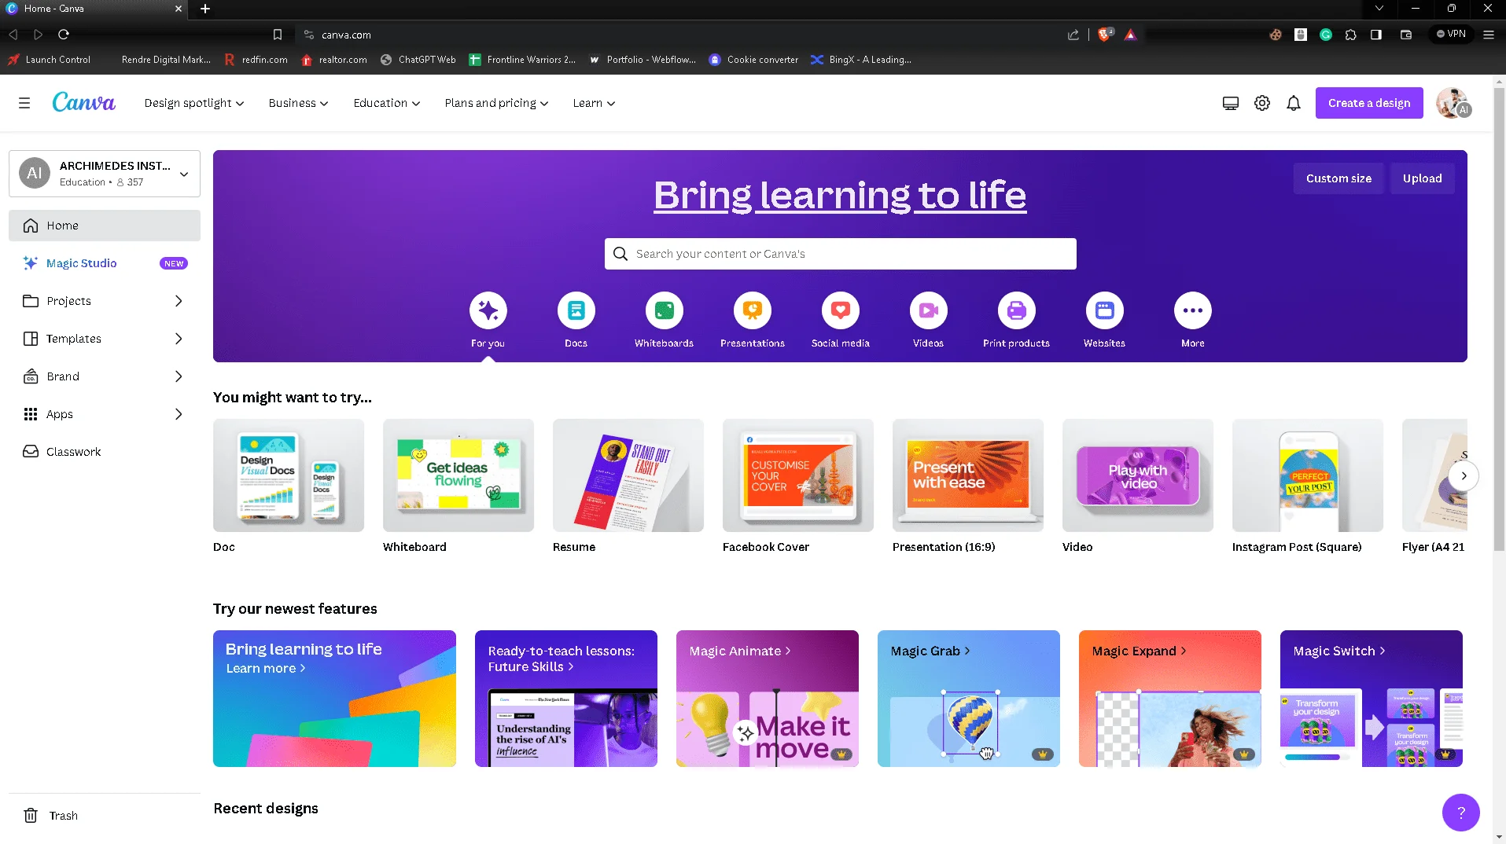The width and height of the screenshot is (1506, 844).
Task: Open Classwork in the sidebar
Action: 105,452
